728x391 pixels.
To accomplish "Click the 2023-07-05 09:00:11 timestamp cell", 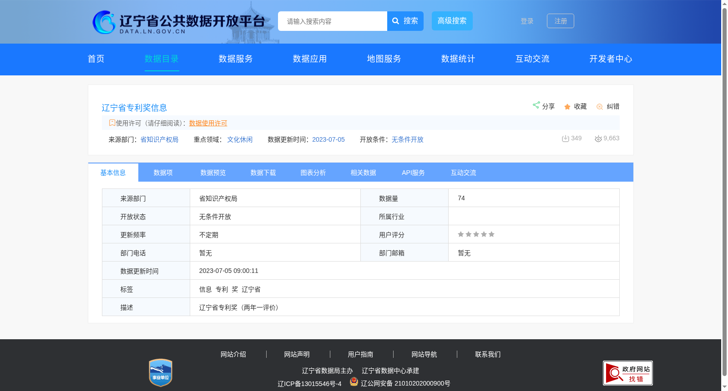I will pyautogui.click(x=229, y=271).
